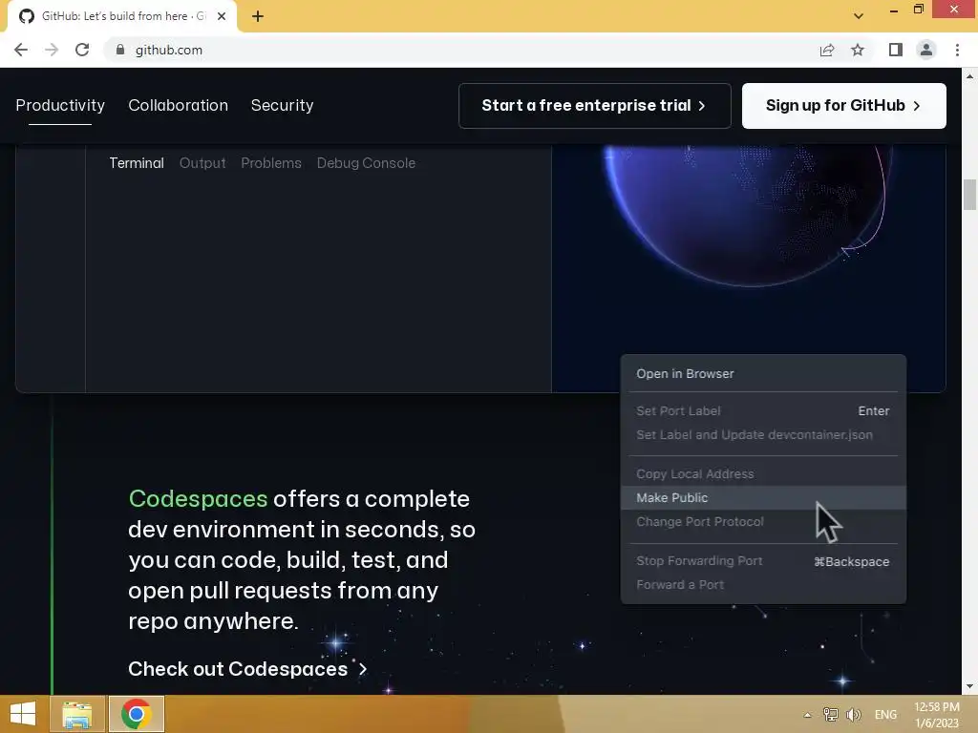This screenshot has width=978, height=733.
Task: Switch to the Output panel tab
Action: (202, 163)
